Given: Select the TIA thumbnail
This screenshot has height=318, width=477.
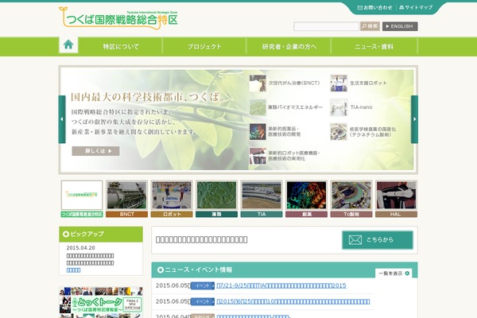Looking at the screenshot, I should pyautogui.click(x=262, y=199).
